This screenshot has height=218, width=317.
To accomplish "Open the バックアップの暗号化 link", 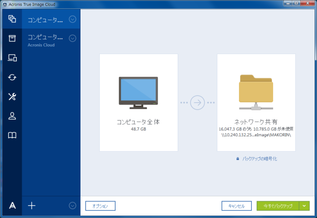I will pyautogui.click(x=260, y=159).
